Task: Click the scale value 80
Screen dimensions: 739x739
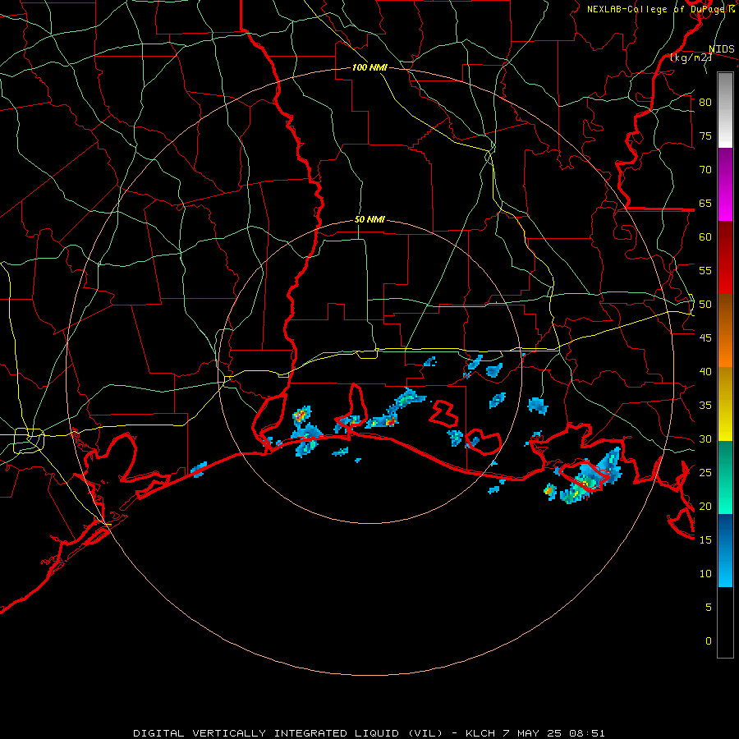Action: 705,103
